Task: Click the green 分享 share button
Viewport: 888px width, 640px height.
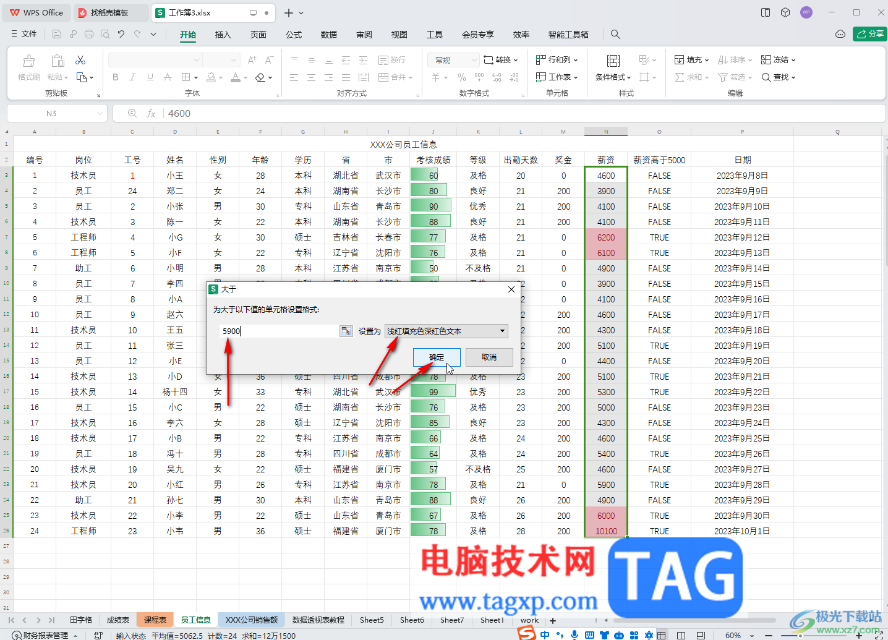Action: (x=870, y=34)
